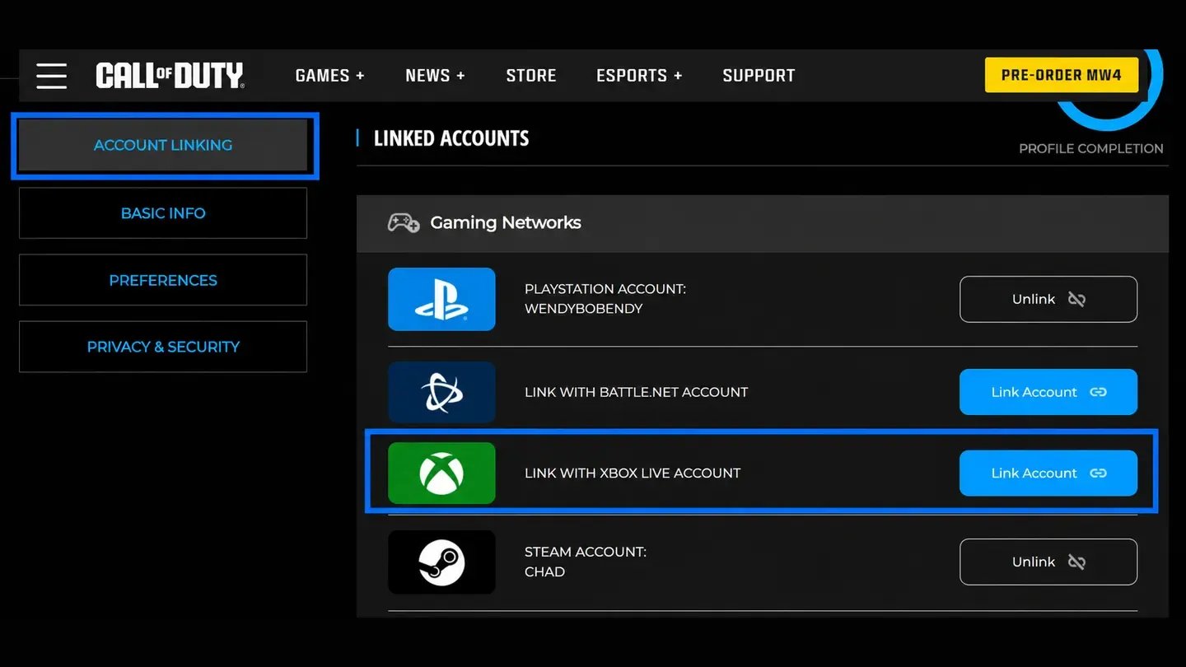The width and height of the screenshot is (1186, 667).
Task: Unlink the Steam account
Action: pyautogui.click(x=1048, y=562)
